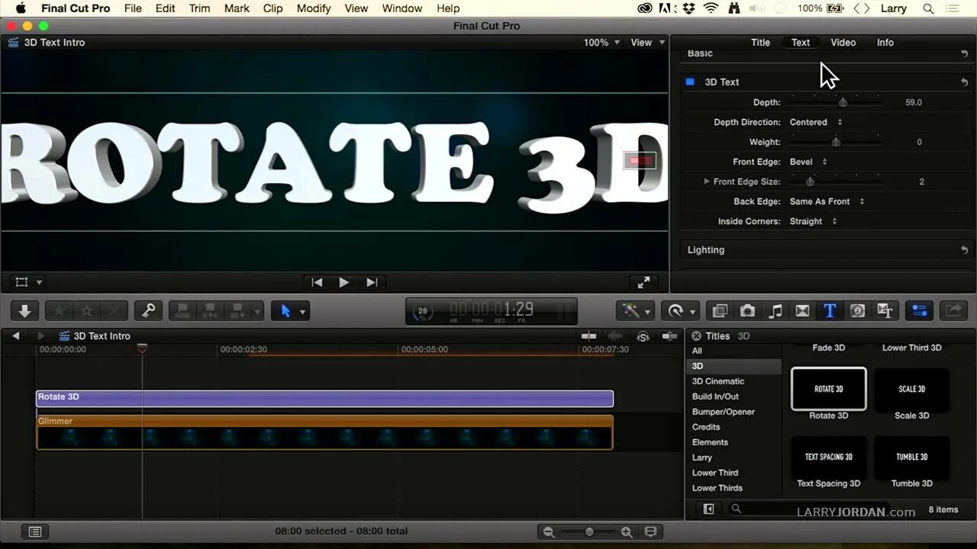Open the Titles browser T icon
Viewport: 977px width, 549px height.
tap(830, 311)
